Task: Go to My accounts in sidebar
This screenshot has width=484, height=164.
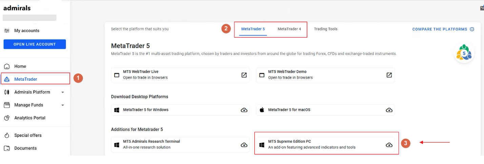Action: coord(26,31)
